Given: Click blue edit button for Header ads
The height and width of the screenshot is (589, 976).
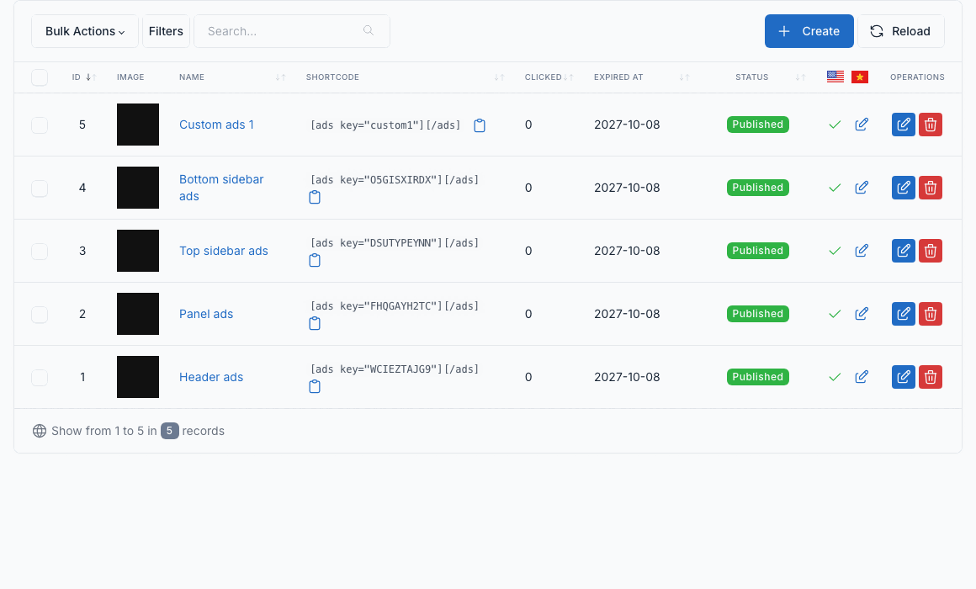Looking at the screenshot, I should tap(903, 377).
